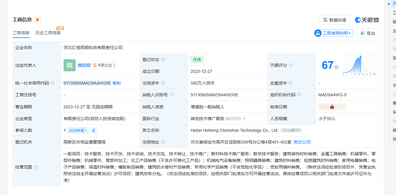Click the lock icon beside 核准日期
This screenshot has width=396, height=195.
[332, 107]
